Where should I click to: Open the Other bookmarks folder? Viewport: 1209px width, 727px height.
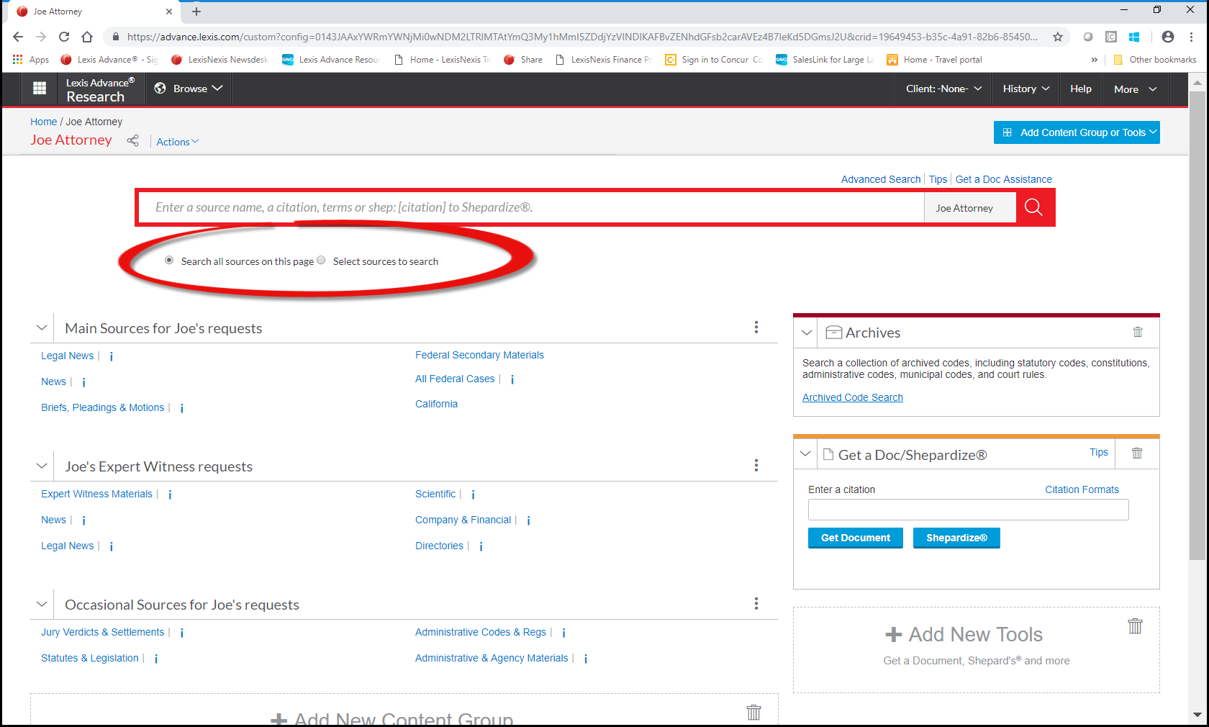(1154, 60)
